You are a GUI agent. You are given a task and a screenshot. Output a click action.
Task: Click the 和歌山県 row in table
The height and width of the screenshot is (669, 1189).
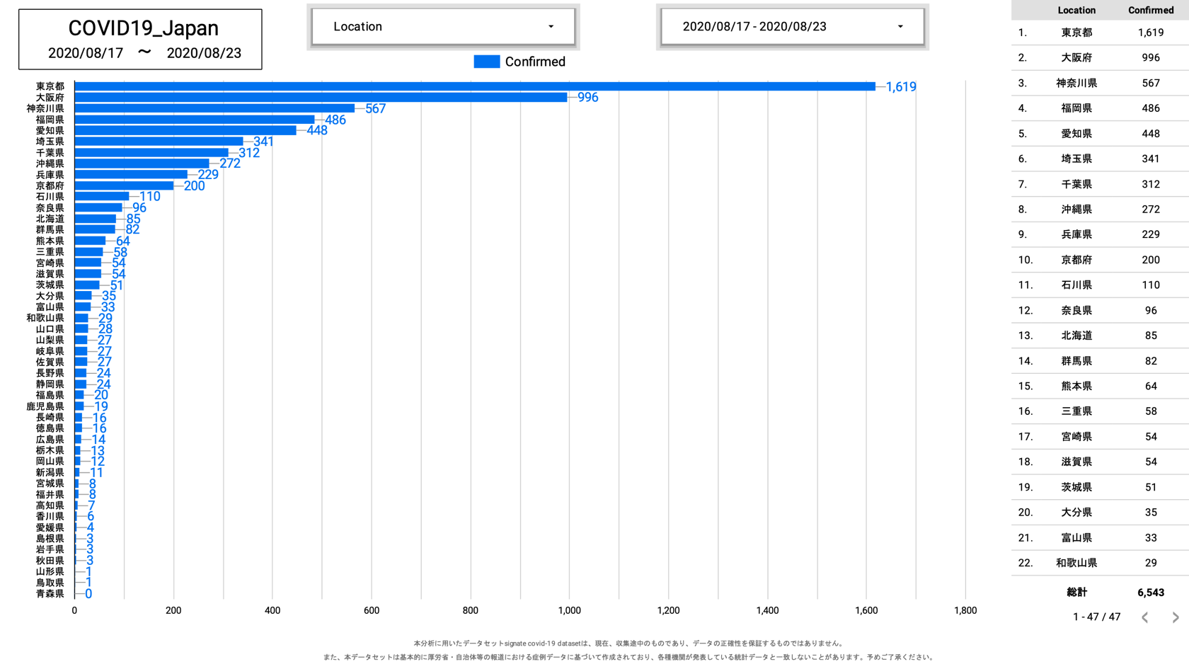pos(1100,563)
